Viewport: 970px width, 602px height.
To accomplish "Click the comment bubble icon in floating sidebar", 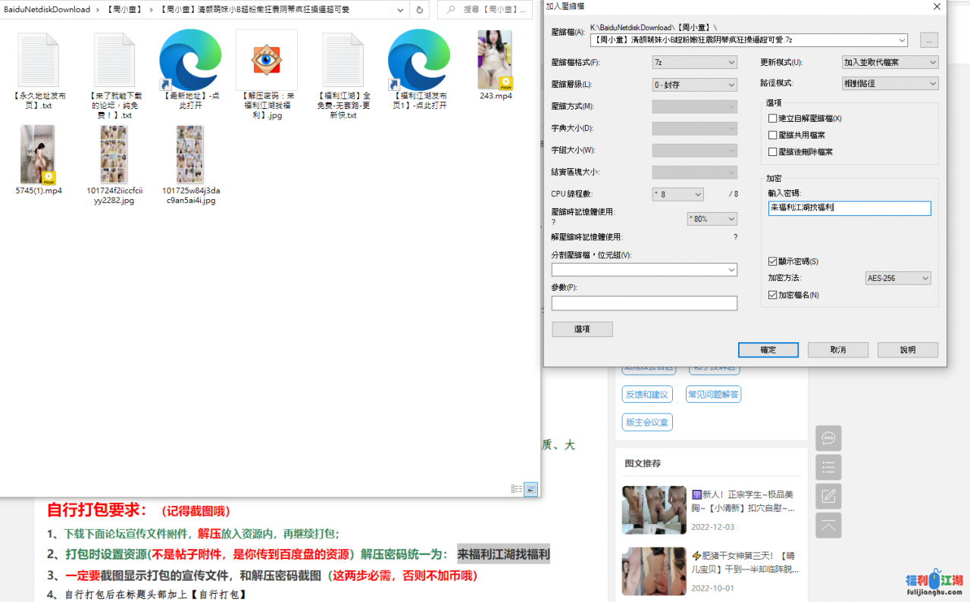I will click(x=828, y=438).
